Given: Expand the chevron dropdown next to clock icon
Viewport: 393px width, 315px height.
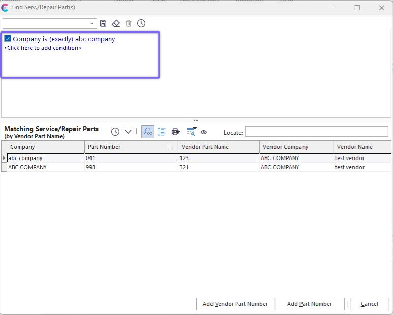Looking at the screenshot, I should click(128, 132).
